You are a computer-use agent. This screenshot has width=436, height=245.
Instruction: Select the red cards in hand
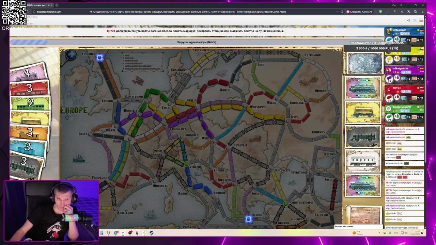point(29,88)
